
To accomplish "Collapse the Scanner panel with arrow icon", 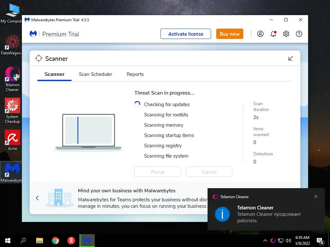I will [x=290, y=59].
